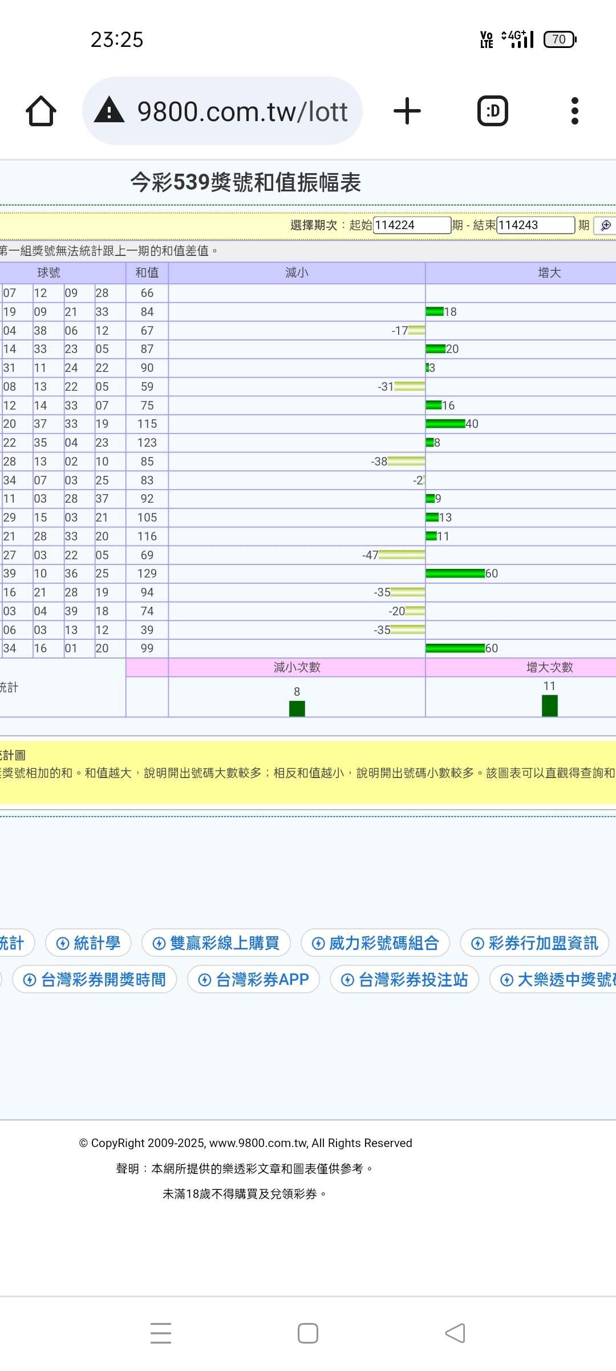Viewport: 616px width, 1371px height.
Task: Click the starting period input field 114224
Action: click(x=412, y=225)
